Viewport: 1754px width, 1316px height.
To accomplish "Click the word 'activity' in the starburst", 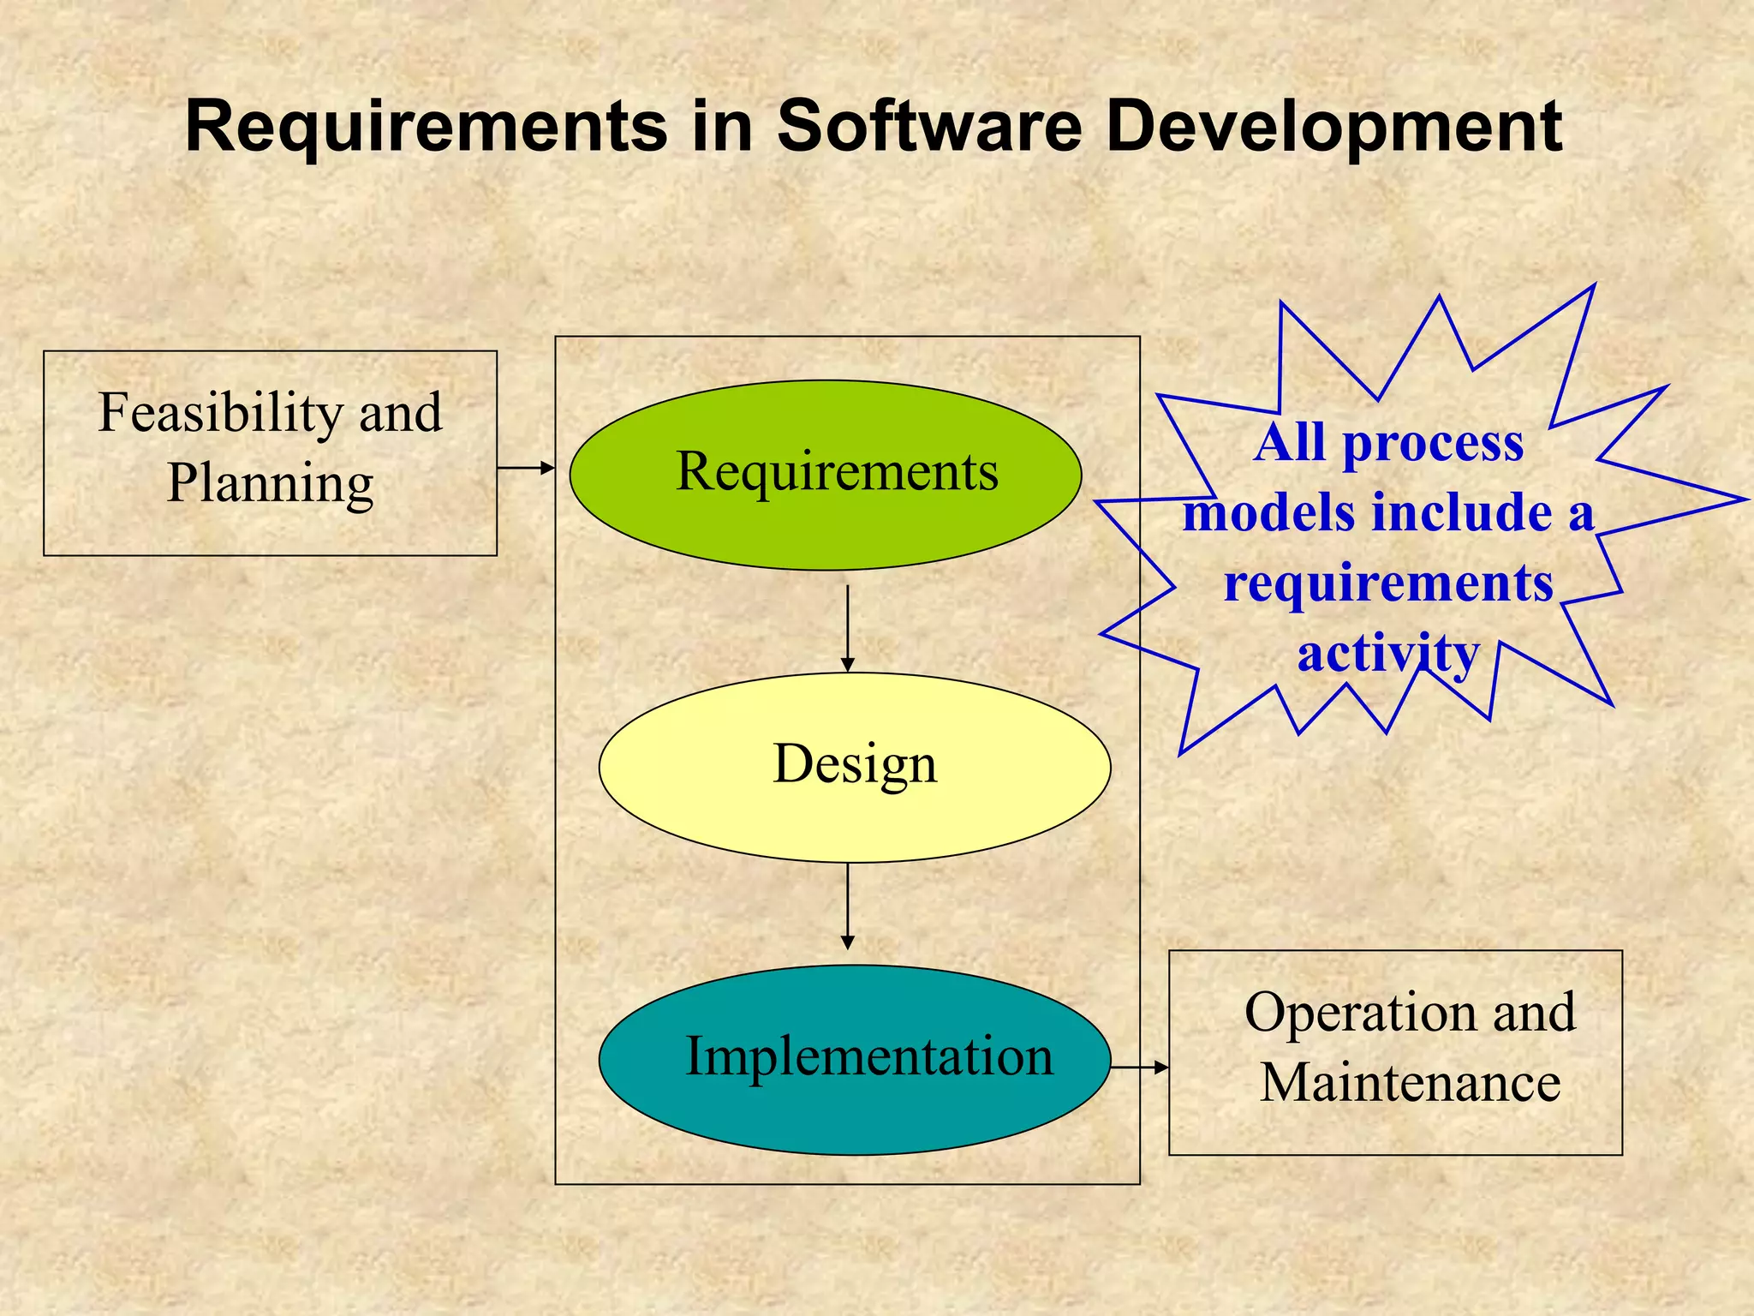I will [1388, 653].
